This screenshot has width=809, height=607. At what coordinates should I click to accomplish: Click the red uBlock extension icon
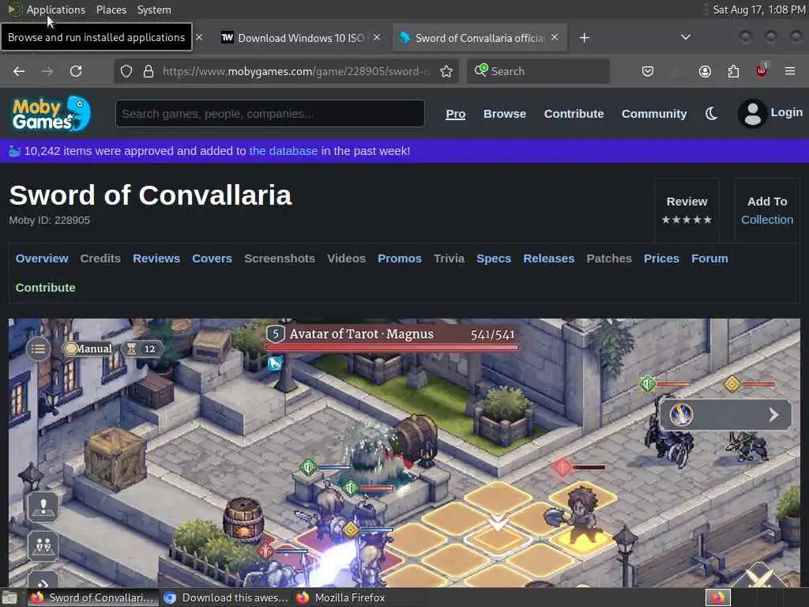[762, 70]
